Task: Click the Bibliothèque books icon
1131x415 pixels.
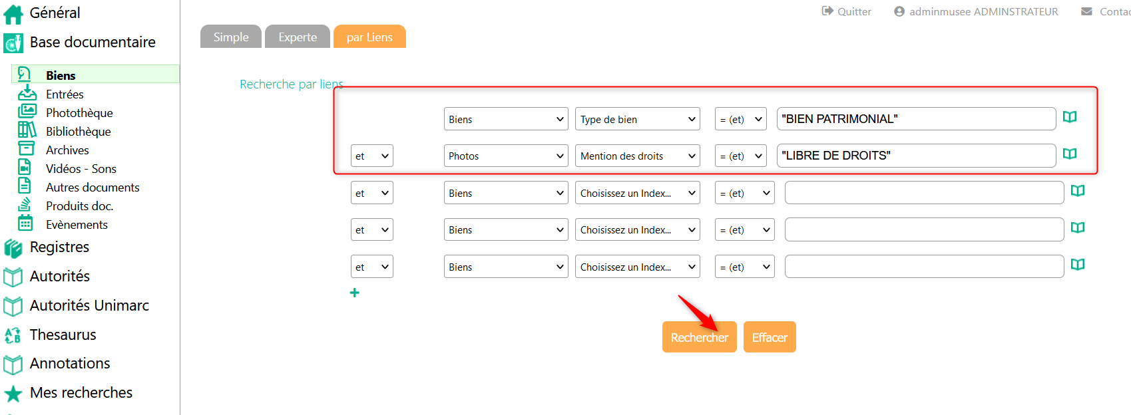Action: (27, 130)
